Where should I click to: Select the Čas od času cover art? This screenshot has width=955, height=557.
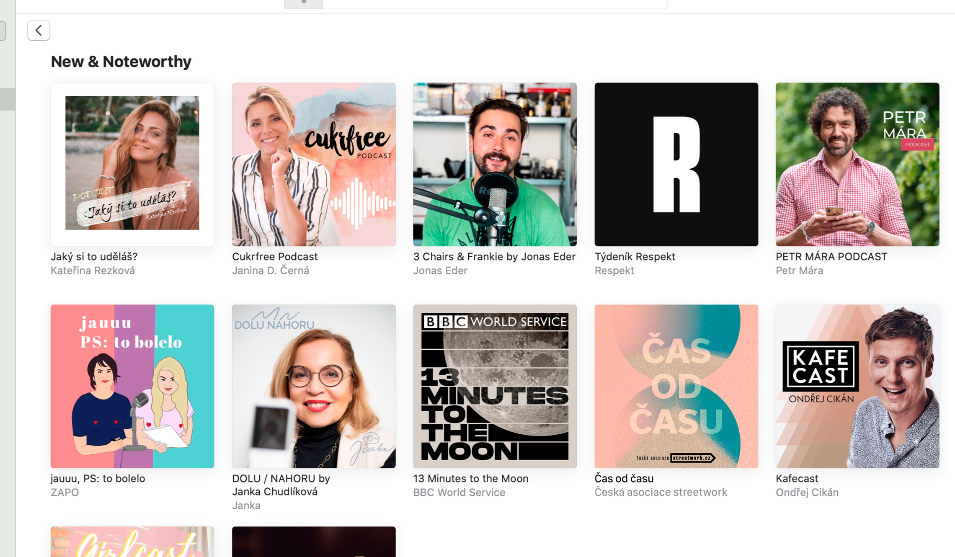676,386
